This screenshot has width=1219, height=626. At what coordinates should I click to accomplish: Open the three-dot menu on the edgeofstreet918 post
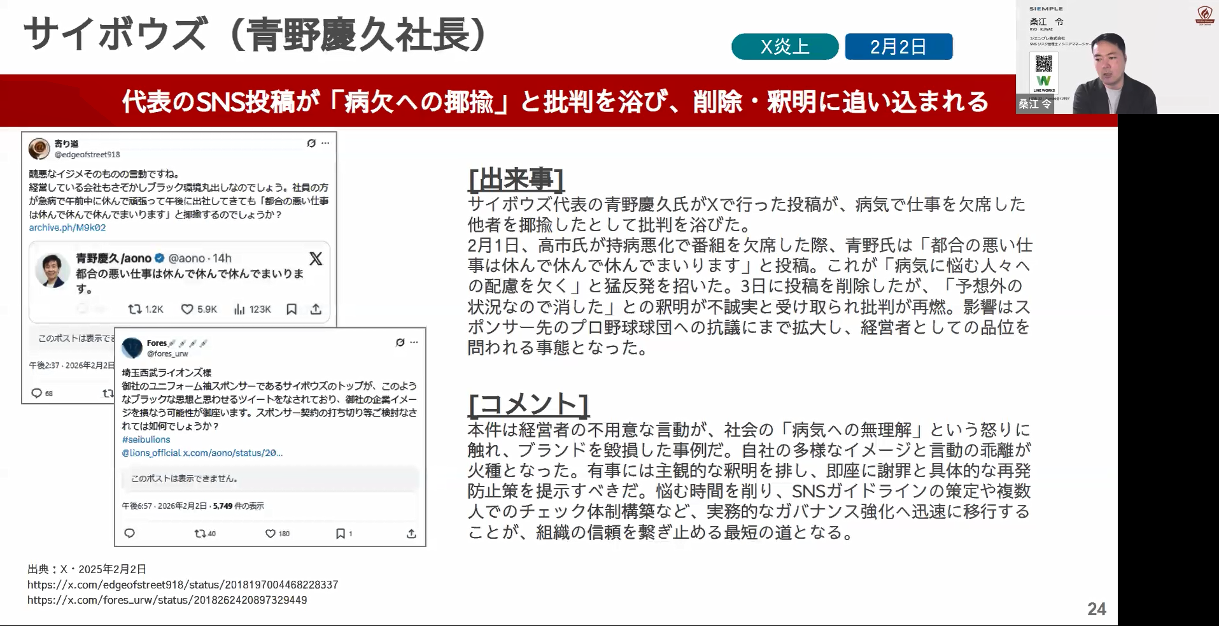tap(325, 143)
